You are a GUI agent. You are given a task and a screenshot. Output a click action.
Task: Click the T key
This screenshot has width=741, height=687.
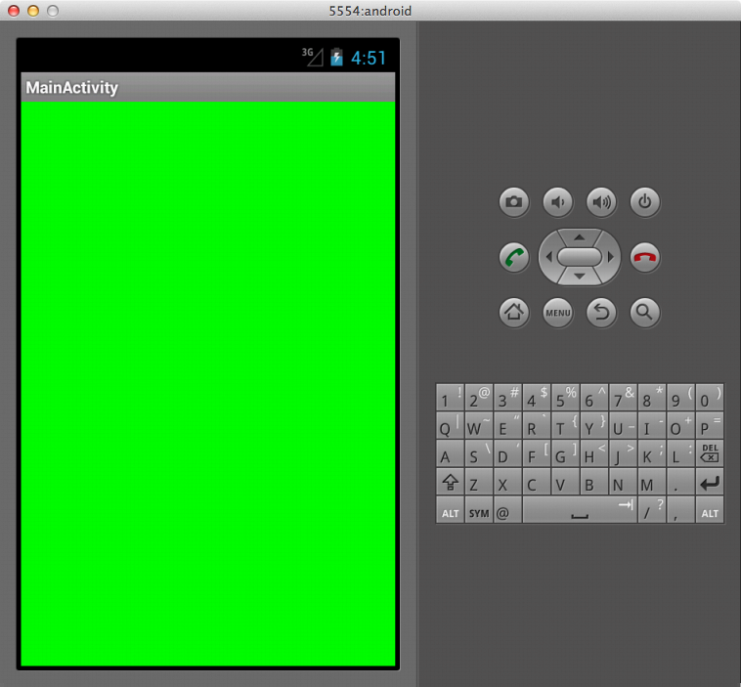pos(565,425)
